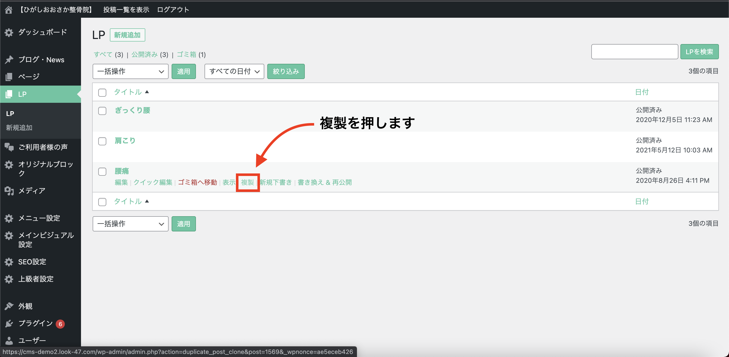The width and height of the screenshot is (729, 357).
Task: Click the ユーザー person icon
Action: (9, 340)
